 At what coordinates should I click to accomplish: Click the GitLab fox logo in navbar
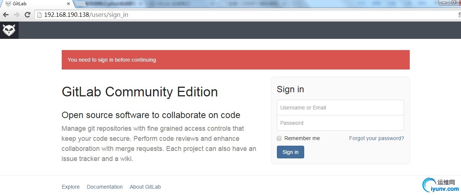click(9, 30)
